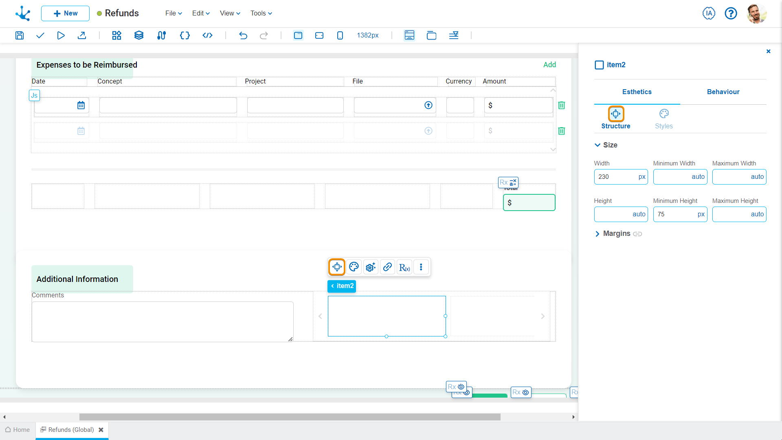
Task: Switch to Esthetics tab in right panel
Action: tap(637, 92)
